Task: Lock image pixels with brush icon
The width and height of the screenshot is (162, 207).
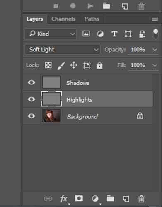Action: (61, 65)
